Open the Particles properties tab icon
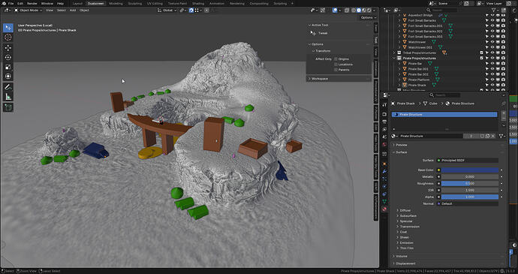This screenshot has height=274, width=518. coord(384,179)
